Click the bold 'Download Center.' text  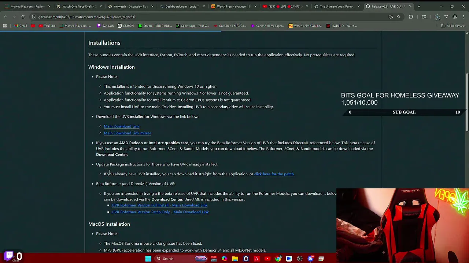click(112, 155)
